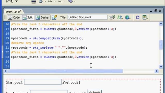Click the left panel collapse arrow
The height and width of the screenshot is (93, 165).
2,52
